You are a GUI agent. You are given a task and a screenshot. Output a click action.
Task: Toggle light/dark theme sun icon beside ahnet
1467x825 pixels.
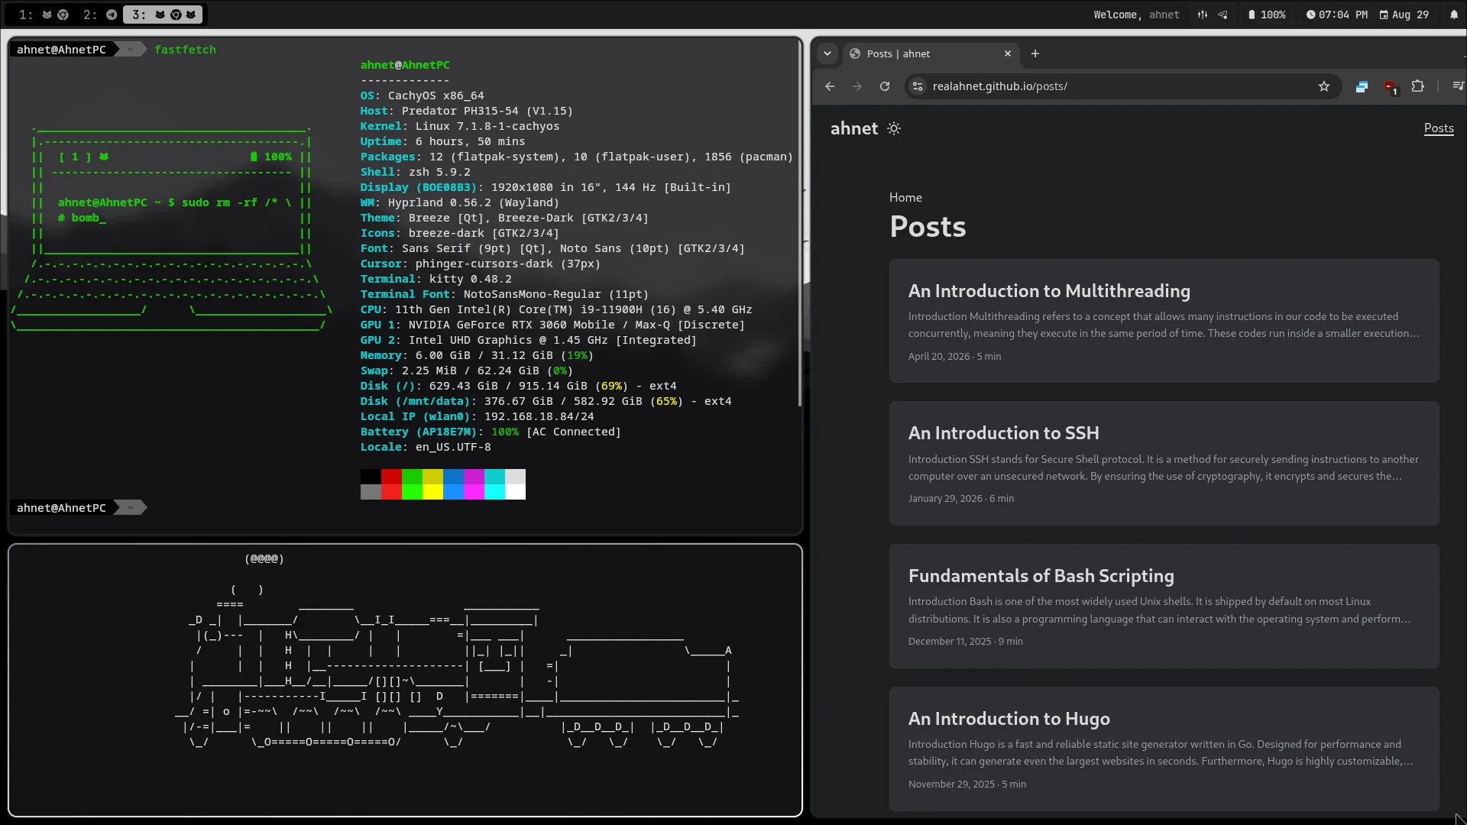click(894, 128)
